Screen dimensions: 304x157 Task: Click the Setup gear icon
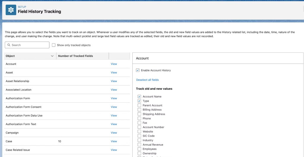point(11,10)
